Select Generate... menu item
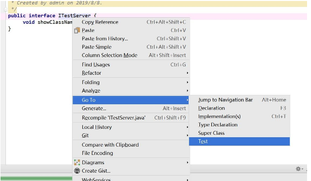Screen dimensions: 311x181 coord(131,108)
